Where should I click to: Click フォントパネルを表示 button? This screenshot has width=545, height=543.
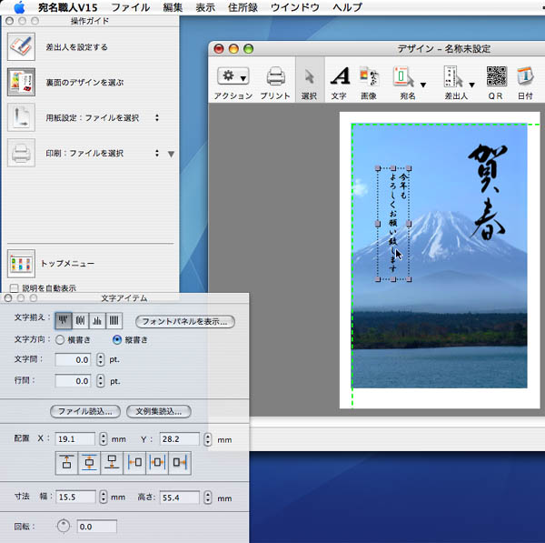click(x=185, y=321)
